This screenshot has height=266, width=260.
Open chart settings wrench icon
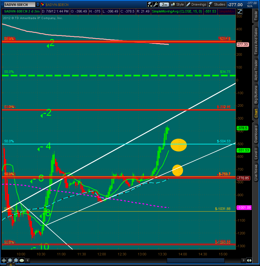point(155,5)
